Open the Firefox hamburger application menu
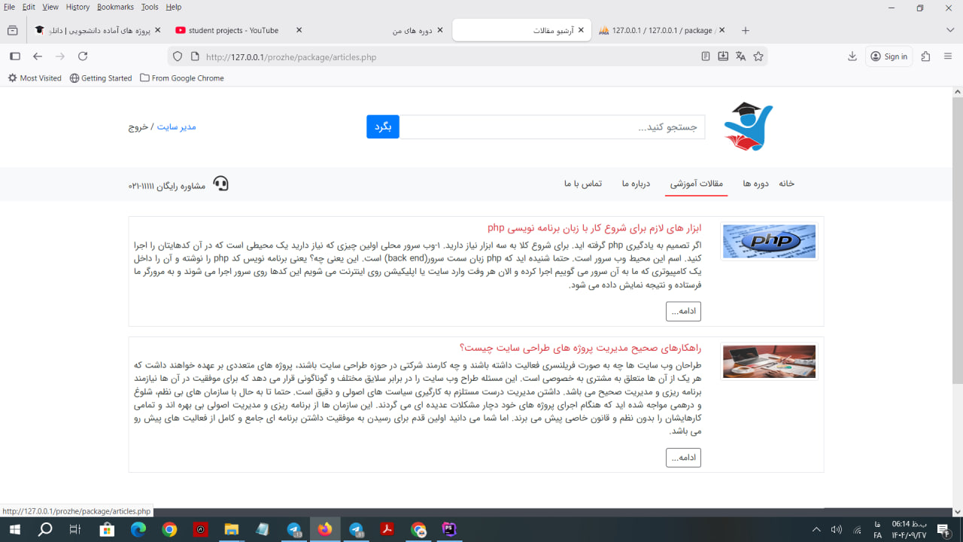Viewport: 963px width, 542px height. tap(947, 56)
